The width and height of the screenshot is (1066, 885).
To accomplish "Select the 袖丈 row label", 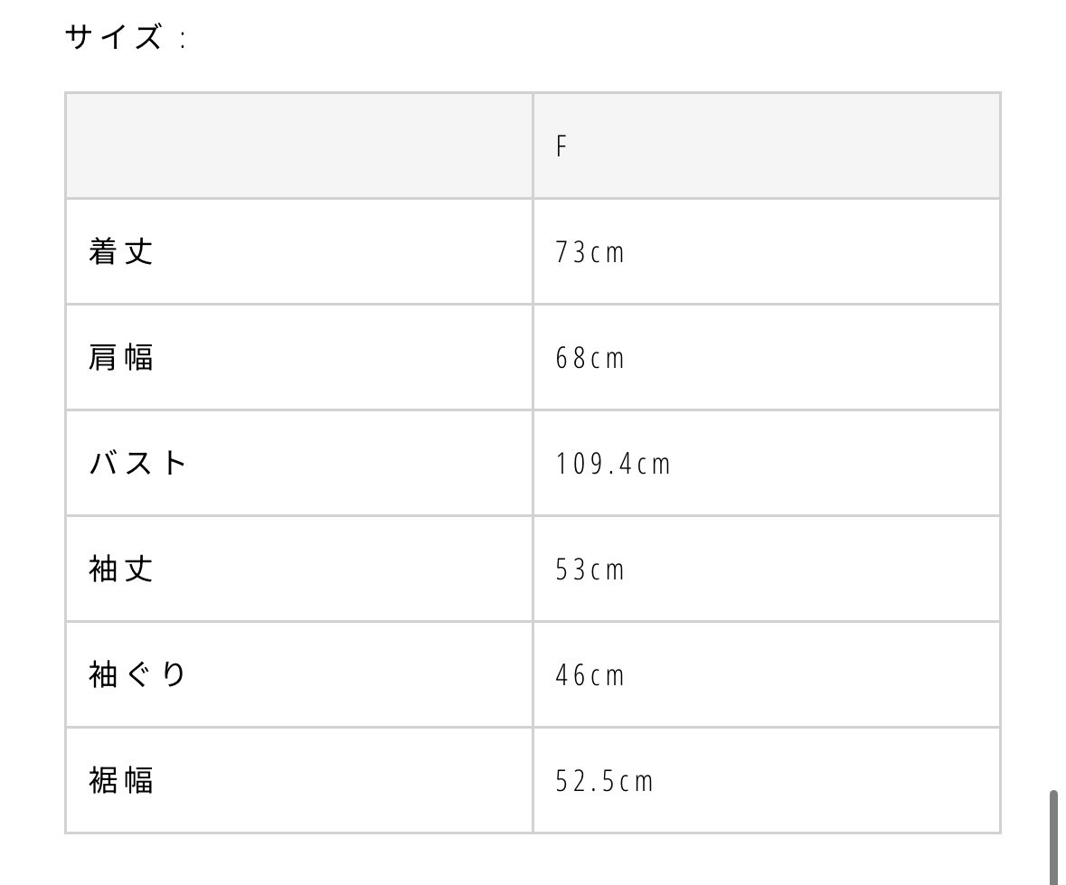I will click(x=121, y=569).
